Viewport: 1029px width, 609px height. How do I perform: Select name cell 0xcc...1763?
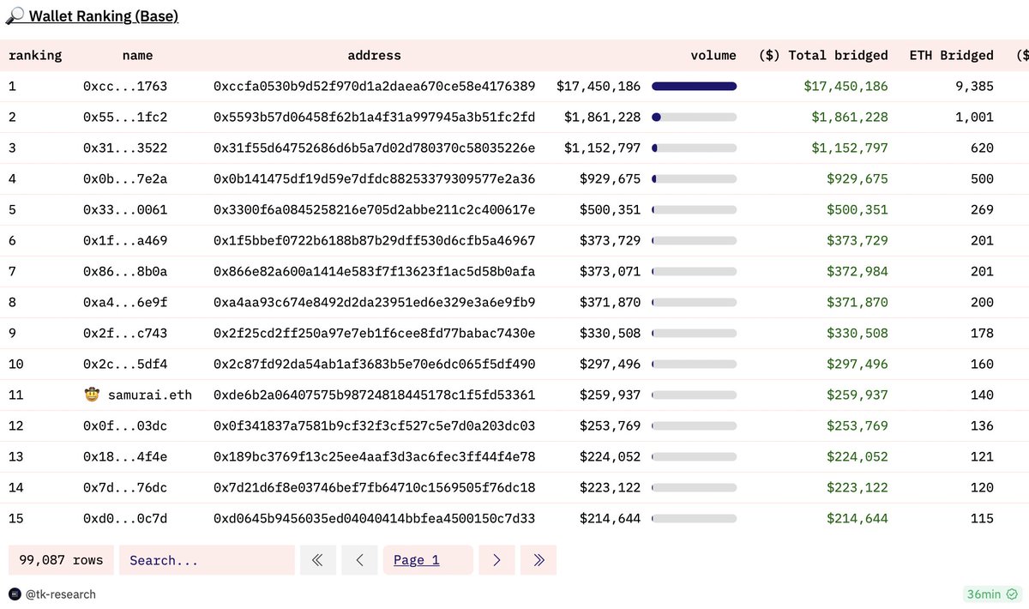(125, 86)
